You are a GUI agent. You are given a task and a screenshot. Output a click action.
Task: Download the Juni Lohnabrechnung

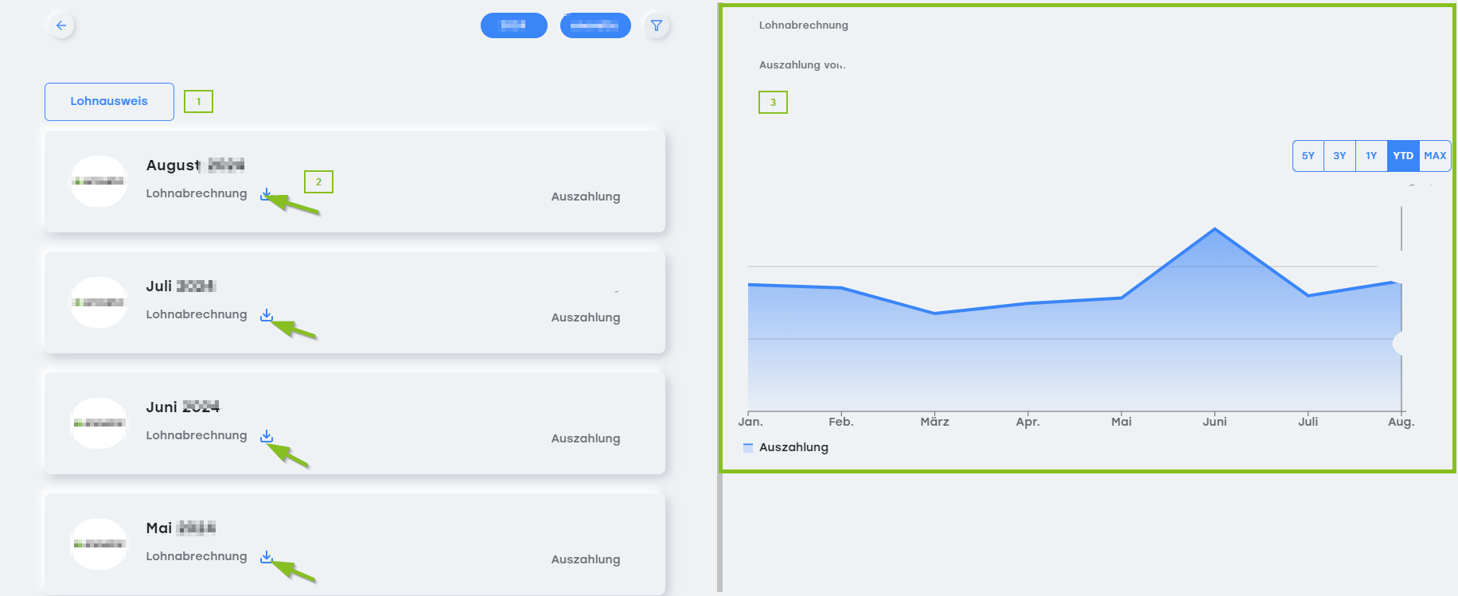(266, 436)
